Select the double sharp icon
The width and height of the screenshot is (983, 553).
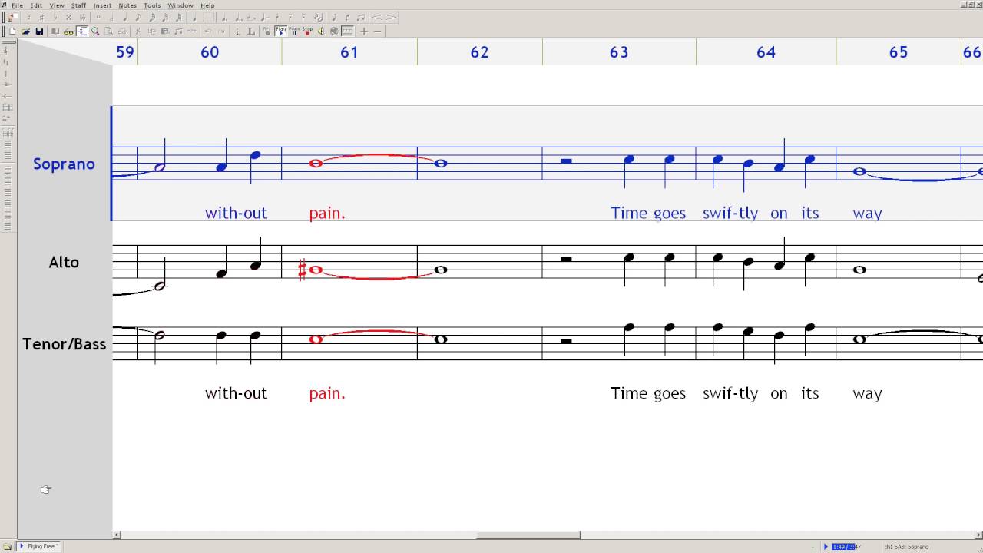[x=68, y=17]
